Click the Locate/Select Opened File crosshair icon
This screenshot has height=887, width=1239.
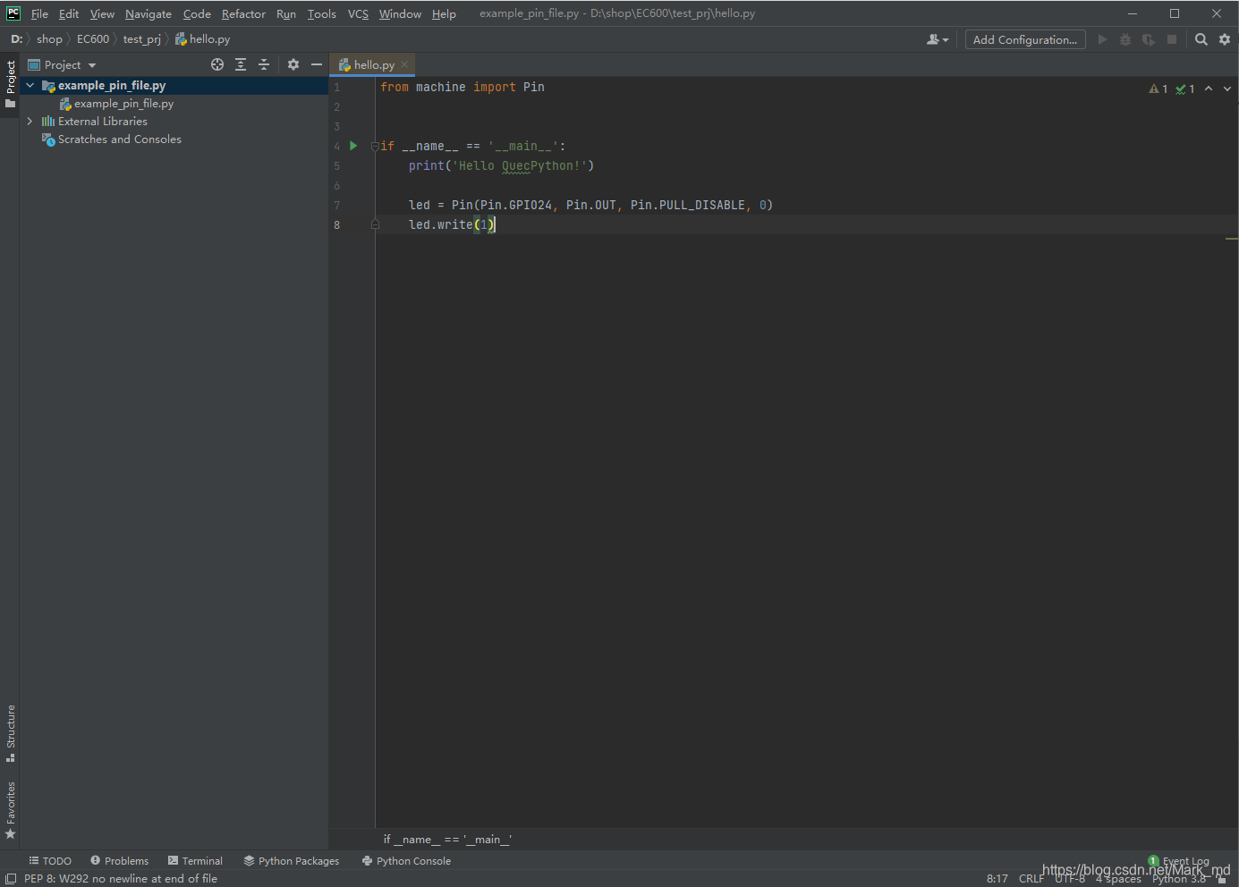tap(217, 64)
